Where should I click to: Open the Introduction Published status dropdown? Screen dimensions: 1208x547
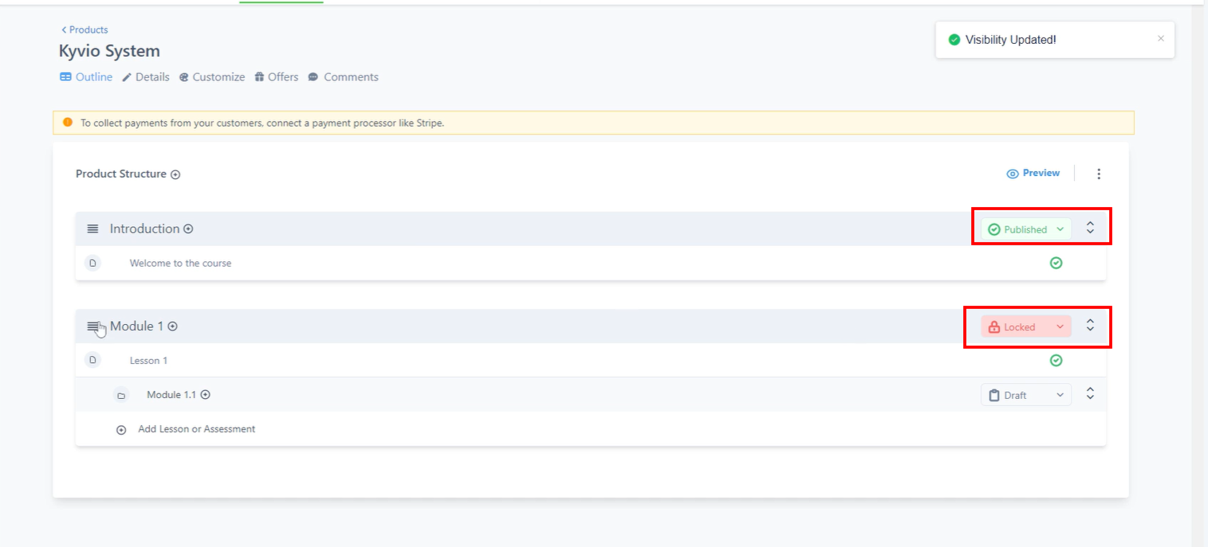click(1025, 229)
